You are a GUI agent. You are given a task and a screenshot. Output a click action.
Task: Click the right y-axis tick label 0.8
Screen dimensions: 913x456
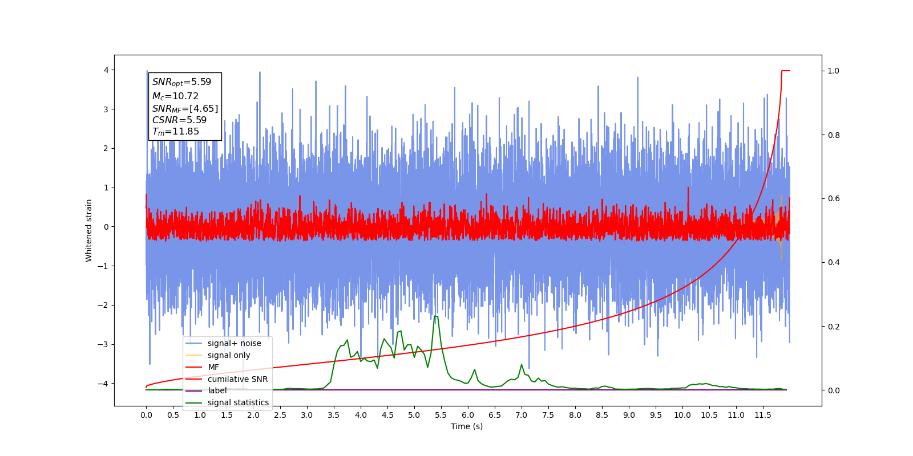tap(834, 135)
